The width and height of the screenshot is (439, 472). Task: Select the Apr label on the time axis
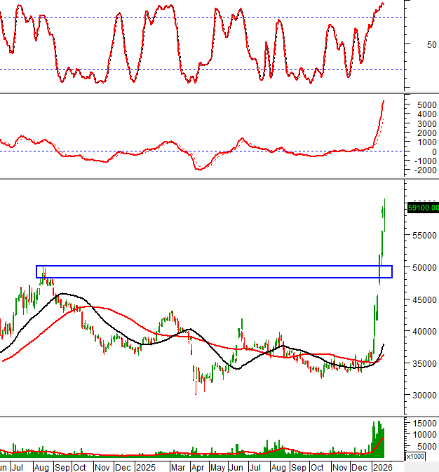[198, 467]
